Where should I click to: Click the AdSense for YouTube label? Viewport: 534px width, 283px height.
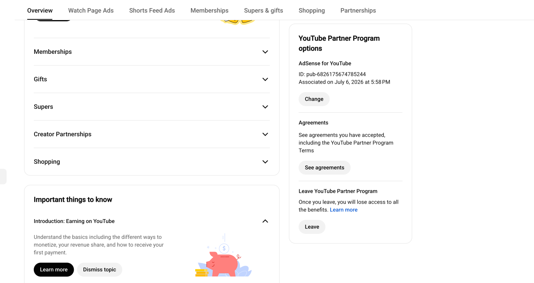tap(325, 63)
